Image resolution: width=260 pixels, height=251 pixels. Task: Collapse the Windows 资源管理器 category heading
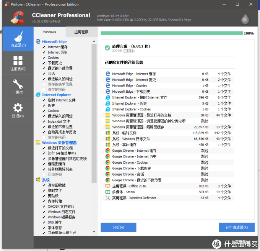pyautogui.click(x=59, y=143)
